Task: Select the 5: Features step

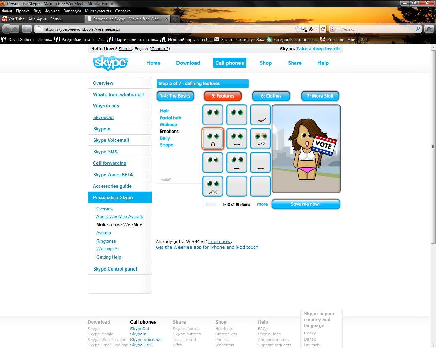Action: pyautogui.click(x=223, y=96)
